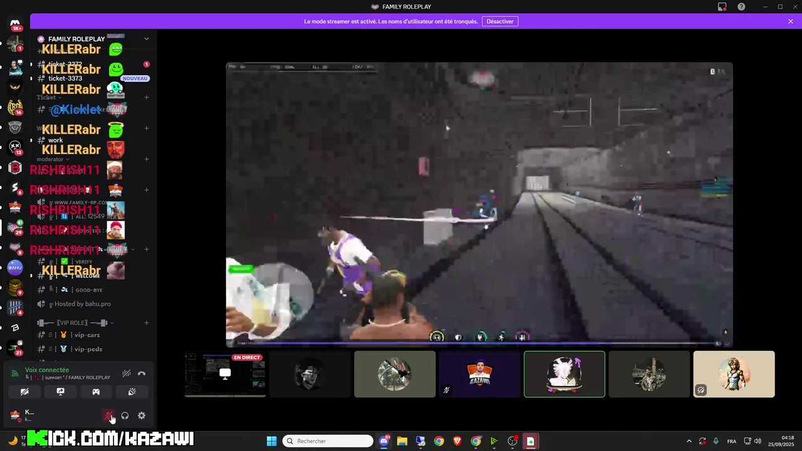Select the KAZAWI participant tile
This screenshot has height=451, width=802.
(x=480, y=374)
